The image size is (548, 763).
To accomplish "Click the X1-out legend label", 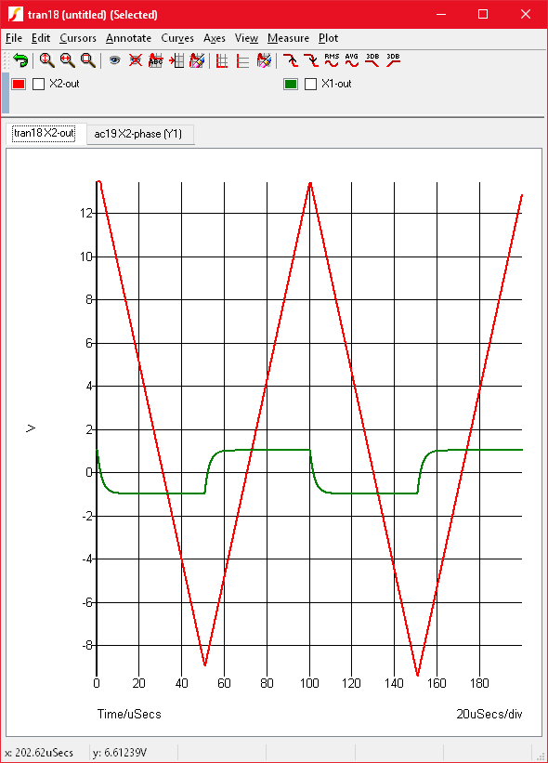I will [x=336, y=84].
